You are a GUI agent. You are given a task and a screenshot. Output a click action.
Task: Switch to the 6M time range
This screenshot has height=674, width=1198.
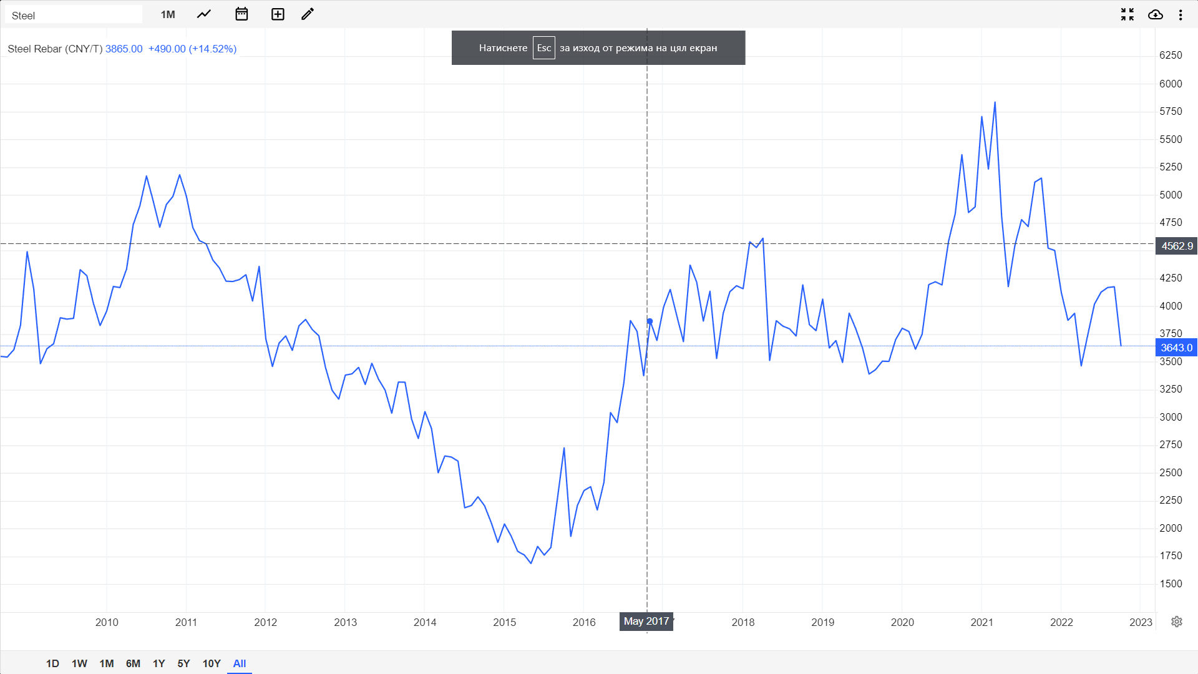[x=133, y=663]
